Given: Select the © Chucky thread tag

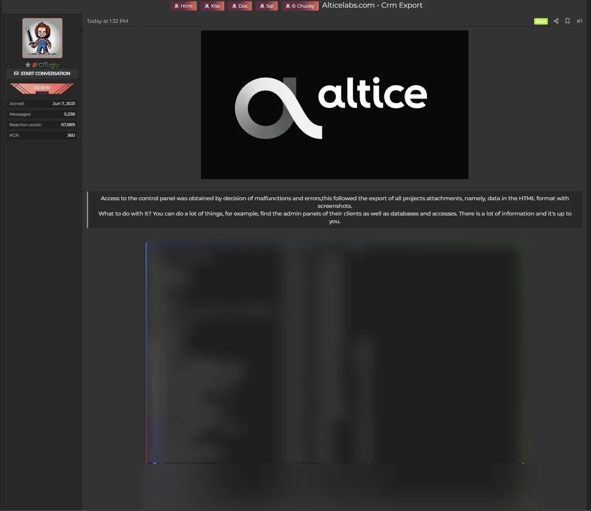Looking at the screenshot, I should point(300,6).
